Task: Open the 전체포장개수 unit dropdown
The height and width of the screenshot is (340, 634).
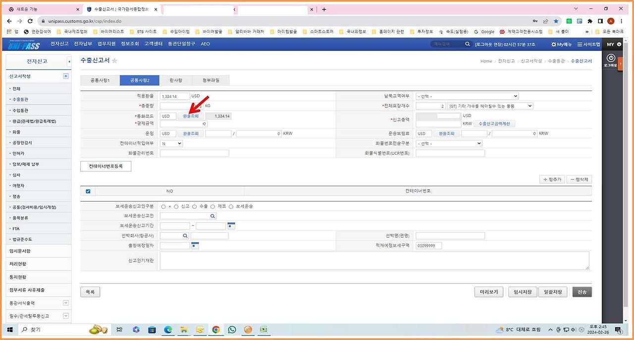Action: 490,106
